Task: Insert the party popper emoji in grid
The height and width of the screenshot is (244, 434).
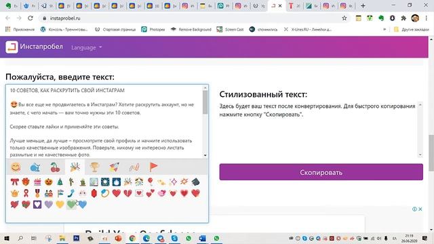Action: [x=127, y=182]
